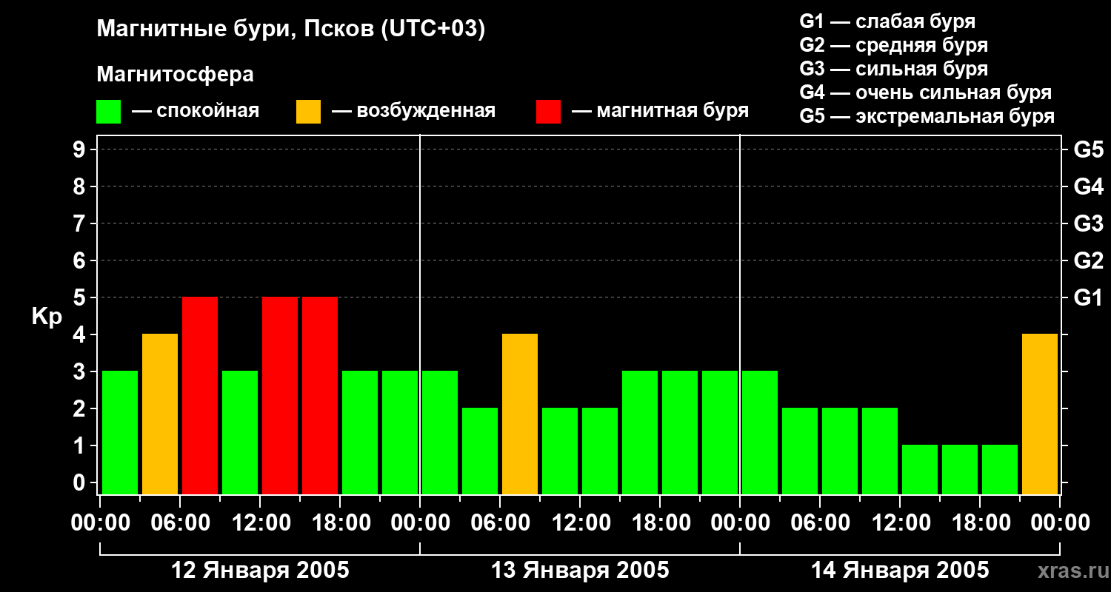The image size is (1111, 592).
Task: Click the 'G5' label on the right axis
Action: coord(1089,149)
